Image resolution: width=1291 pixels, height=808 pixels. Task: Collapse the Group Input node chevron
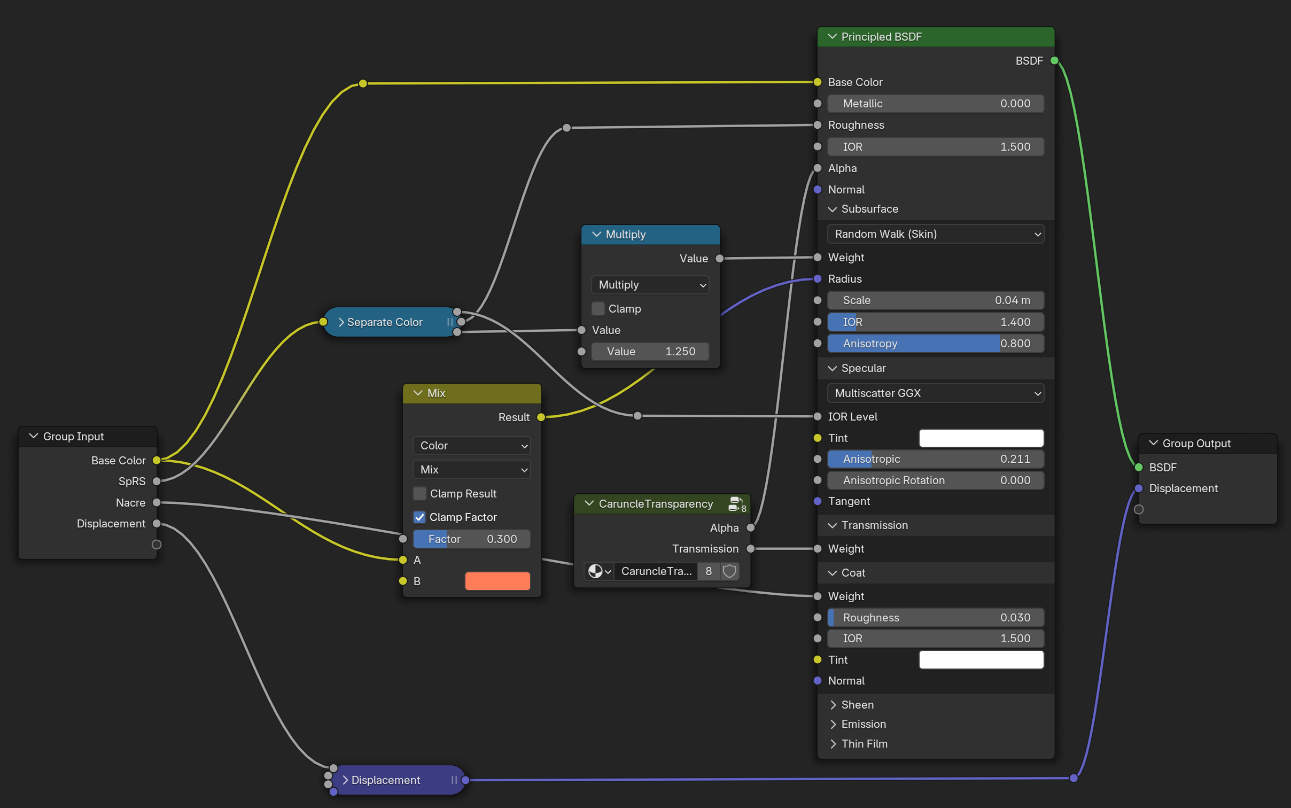click(x=34, y=436)
